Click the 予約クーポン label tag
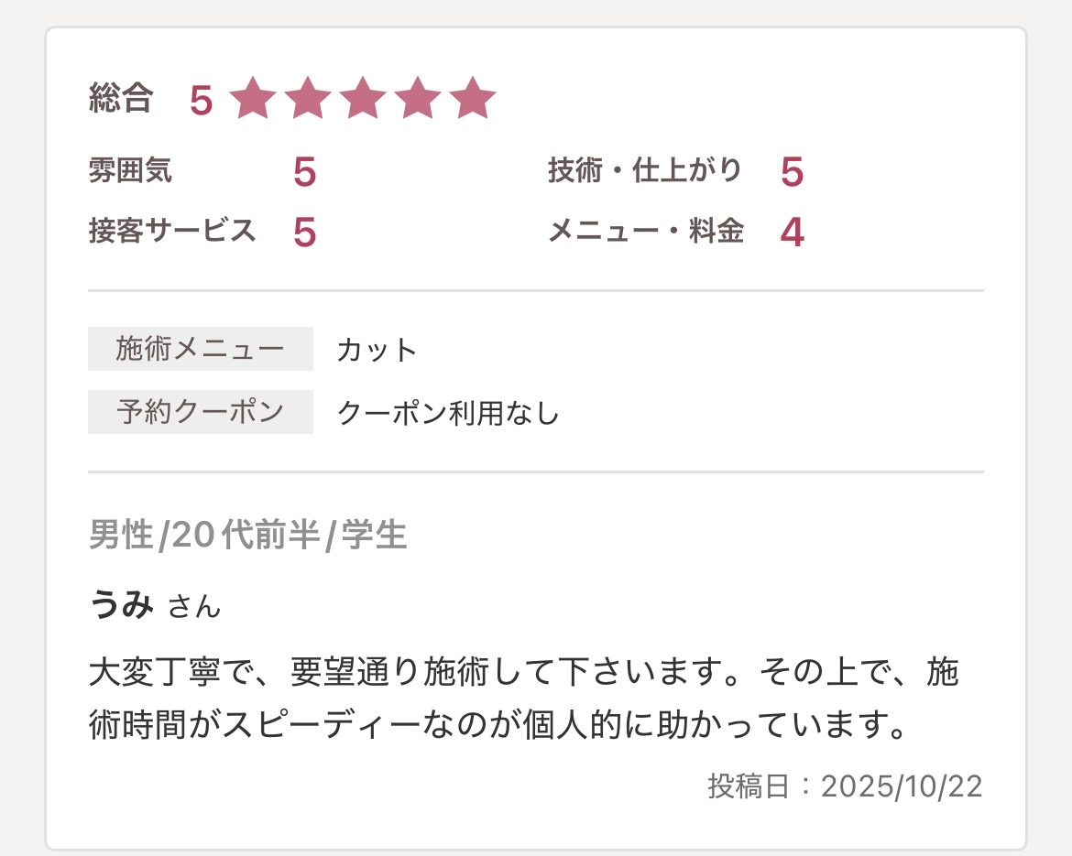 click(200, 412)
